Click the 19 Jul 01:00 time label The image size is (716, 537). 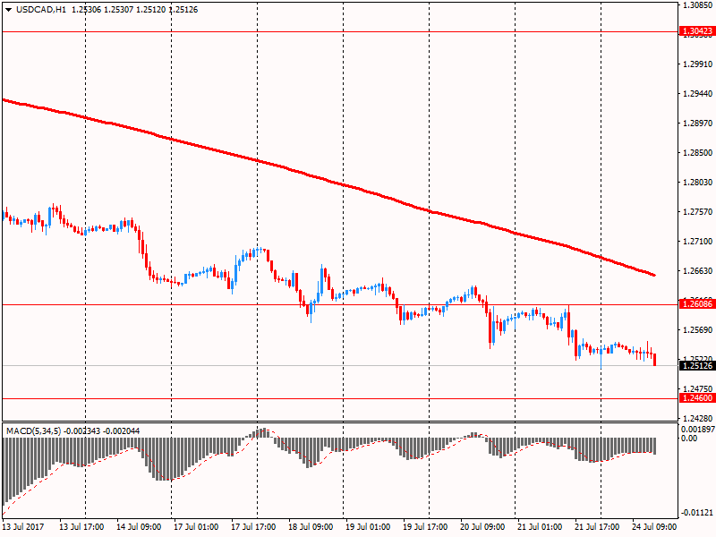[x=368, y=527]
